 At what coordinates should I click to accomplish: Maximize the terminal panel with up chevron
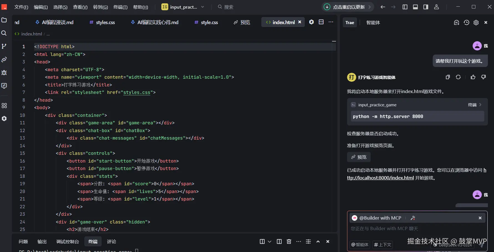point(318,241)
